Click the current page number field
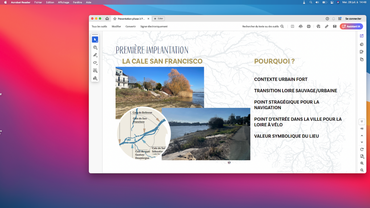 pyautogui.click(x=362, y=121)
